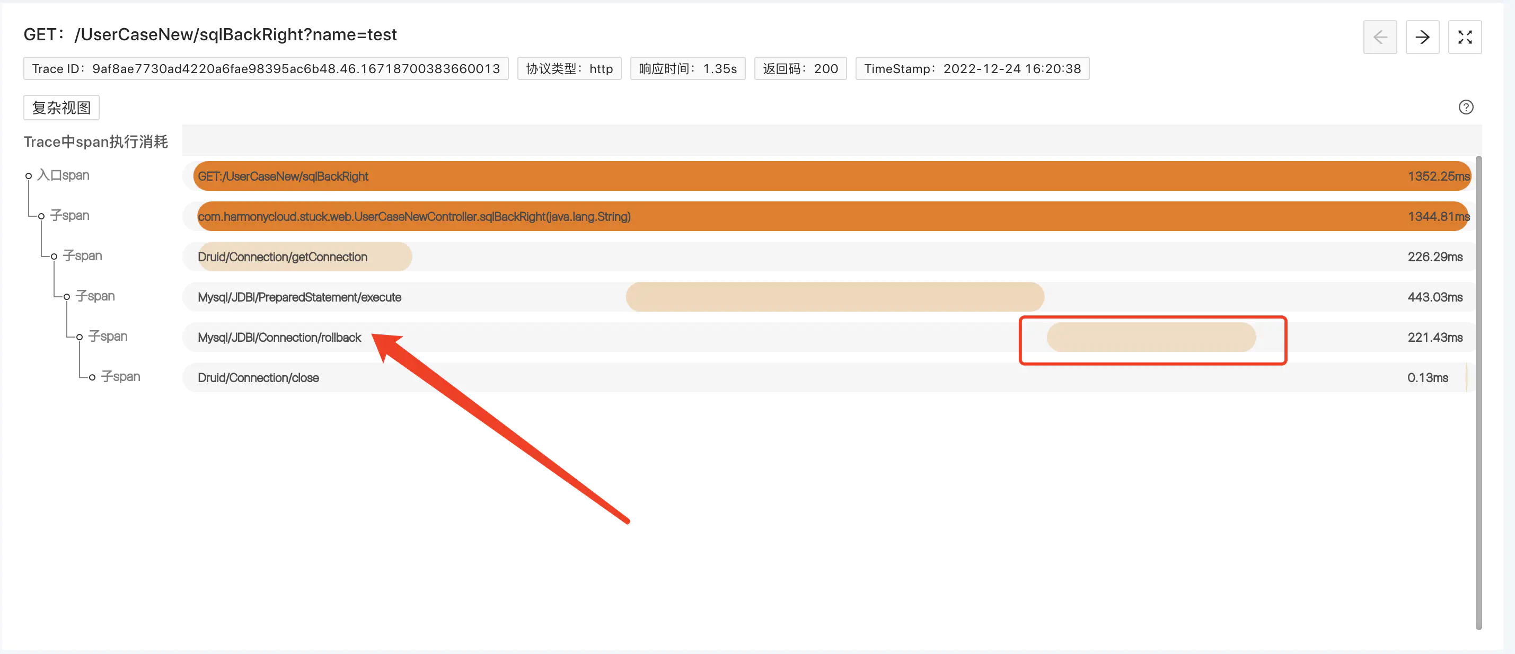
Task: Select the last 子span tree node
Action: point(120,376)
